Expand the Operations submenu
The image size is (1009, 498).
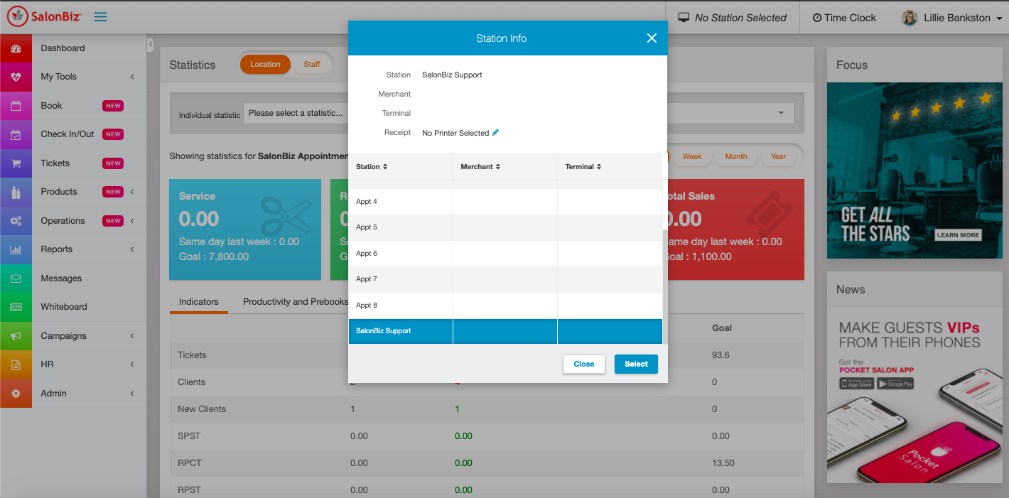132,221
